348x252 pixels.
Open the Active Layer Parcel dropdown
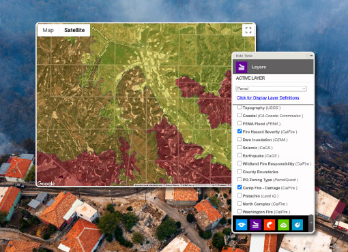(271, 89)
